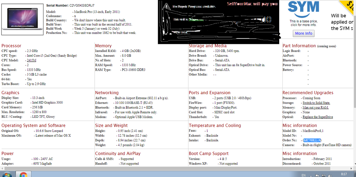Click the Size and Weight heading
This screenshot has height=177, width=356.
[111, 125]
